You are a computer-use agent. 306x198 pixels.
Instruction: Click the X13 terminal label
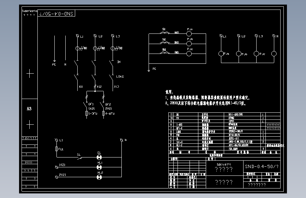116,87
